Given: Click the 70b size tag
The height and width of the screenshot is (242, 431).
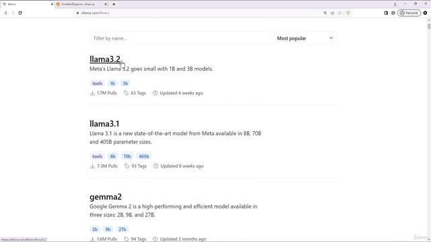Looking at the screenshot, I should coord(127,156).
